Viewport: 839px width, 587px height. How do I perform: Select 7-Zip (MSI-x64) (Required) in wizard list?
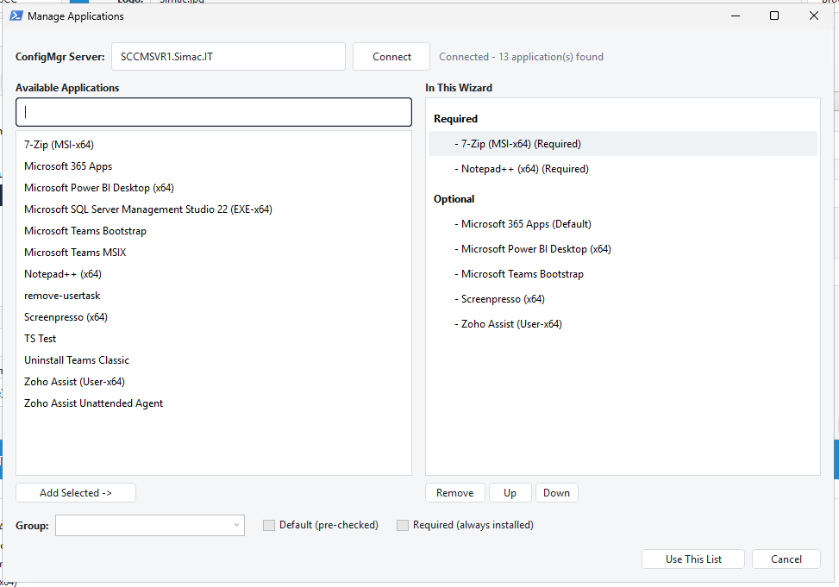(x=623, y=144)
